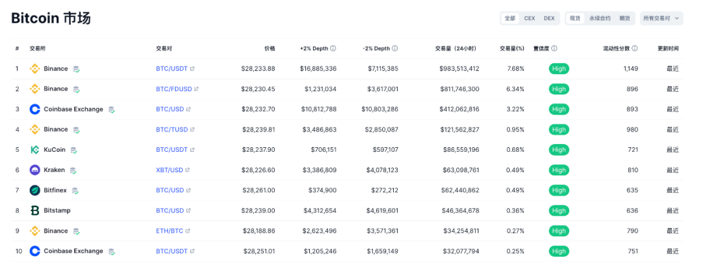Select the CEX filter option
This screenshot has width=703, height=271.
tap(529, 18)
